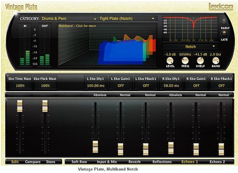
Task: Open the Drums & Perc category dropdown
Action: [x=69, y=19]
